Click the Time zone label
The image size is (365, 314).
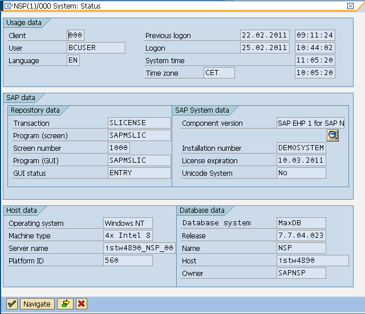162,73
